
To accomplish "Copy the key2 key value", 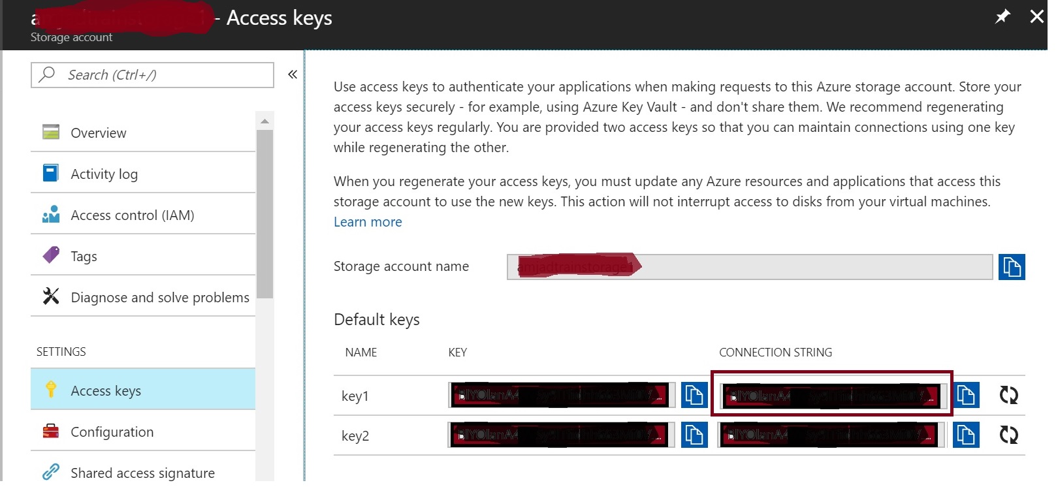I will [694, 435].
